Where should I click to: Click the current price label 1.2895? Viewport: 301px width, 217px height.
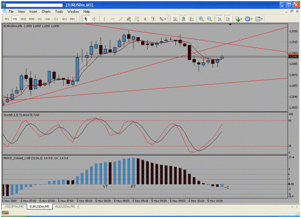[293, 57]
